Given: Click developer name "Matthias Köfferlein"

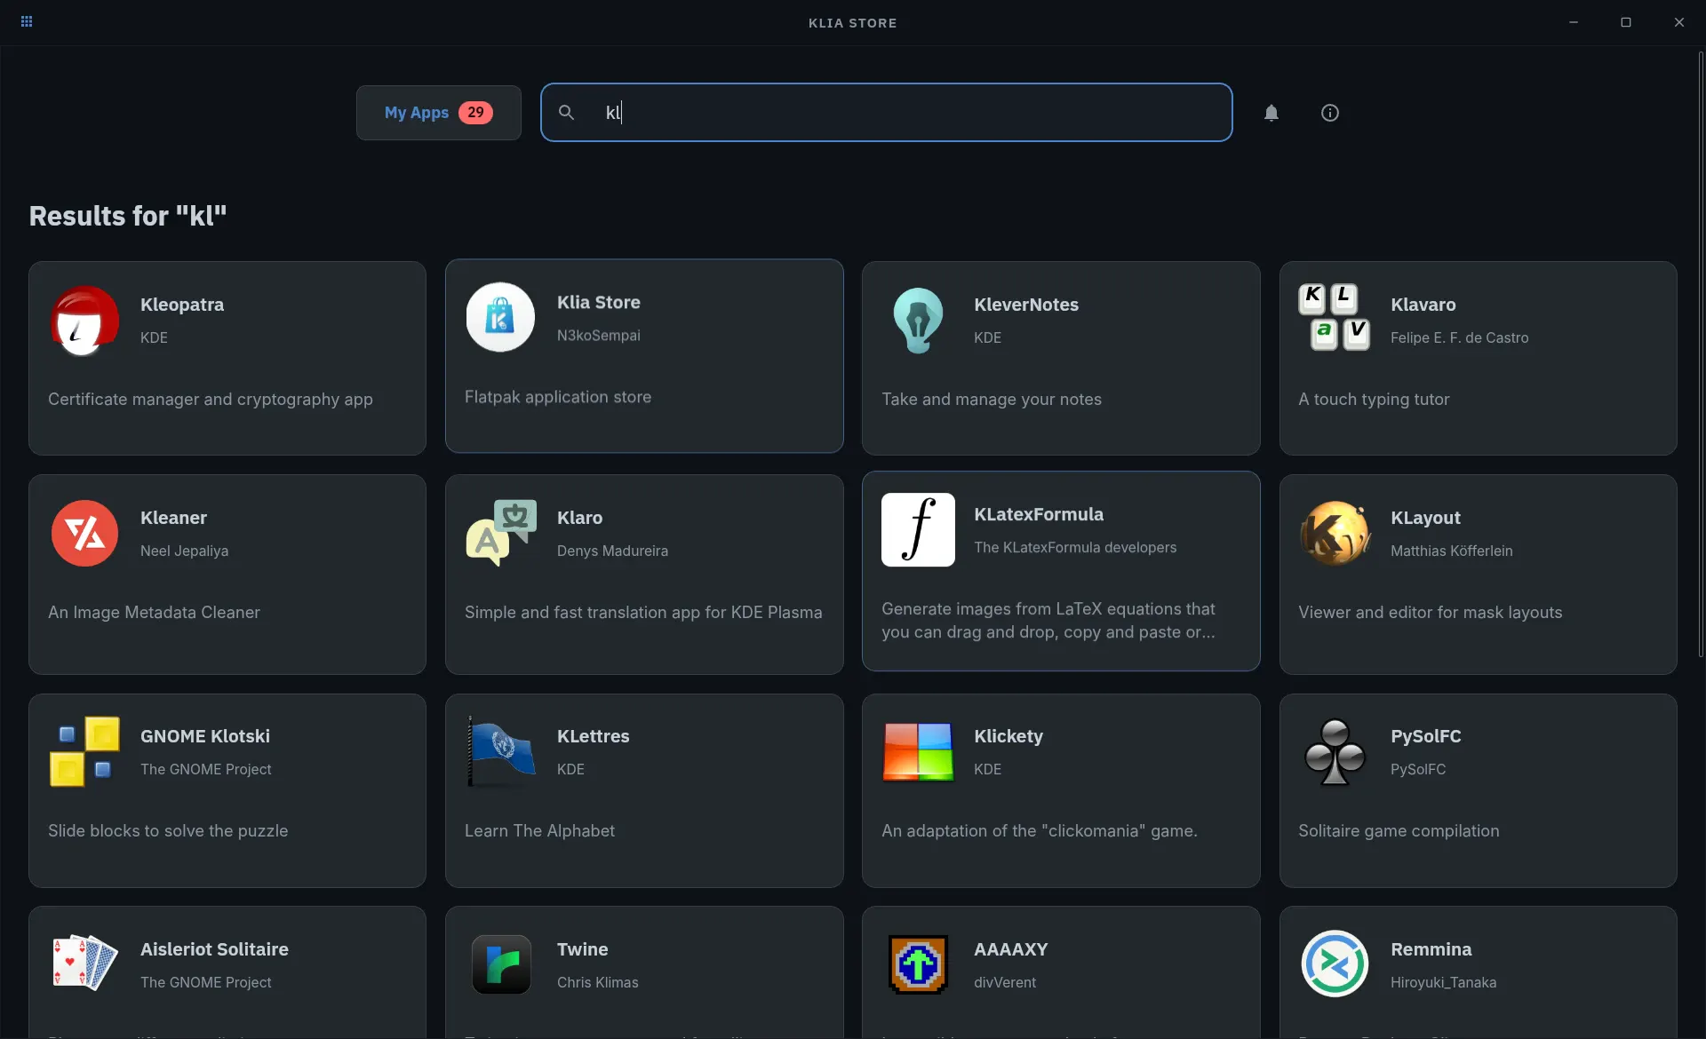Looking at the screenshot, I should point(1452,551).
